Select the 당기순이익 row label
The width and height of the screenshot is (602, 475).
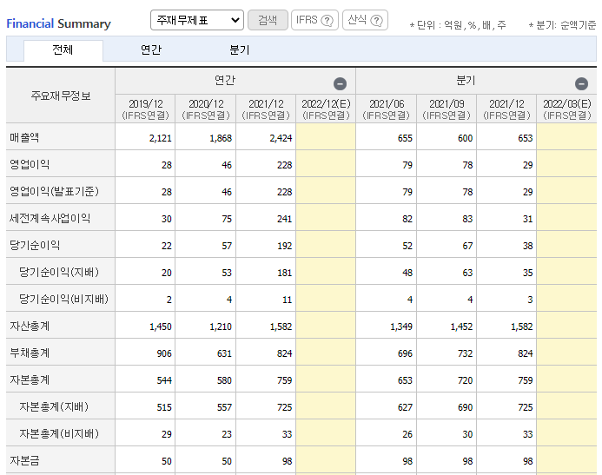[x=35, y=245]
